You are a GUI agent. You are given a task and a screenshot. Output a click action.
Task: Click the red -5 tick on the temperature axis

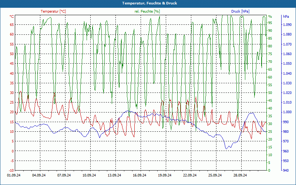pos(12,161)
